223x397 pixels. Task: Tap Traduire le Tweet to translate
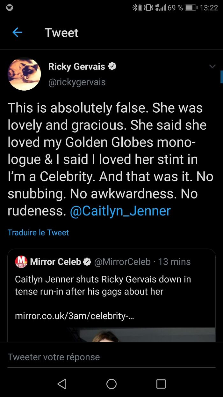(x=38, y=232)
